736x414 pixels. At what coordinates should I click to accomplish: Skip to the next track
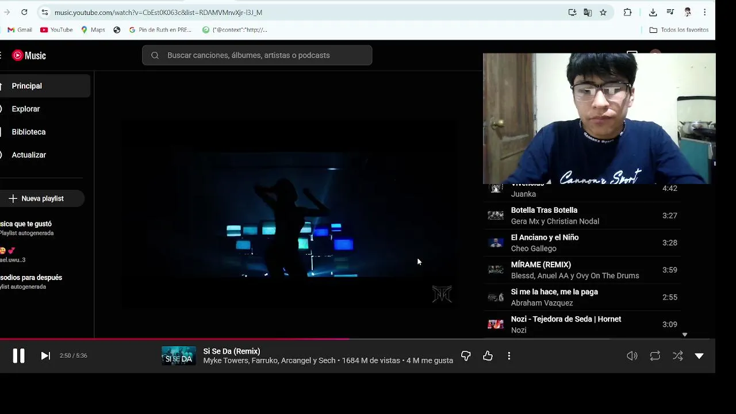45,356
